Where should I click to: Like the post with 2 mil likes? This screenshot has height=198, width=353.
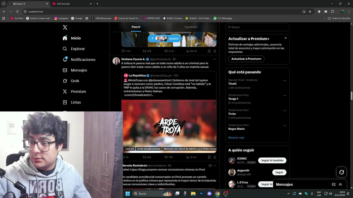pos(169,51)
